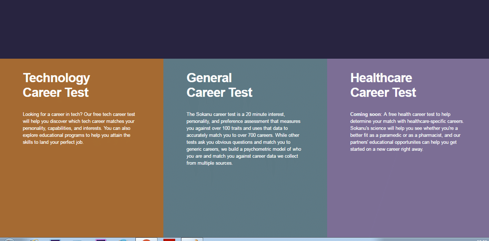Select the General Career Test heading
The image size is (489, 241).
click(x=219, y=85)
